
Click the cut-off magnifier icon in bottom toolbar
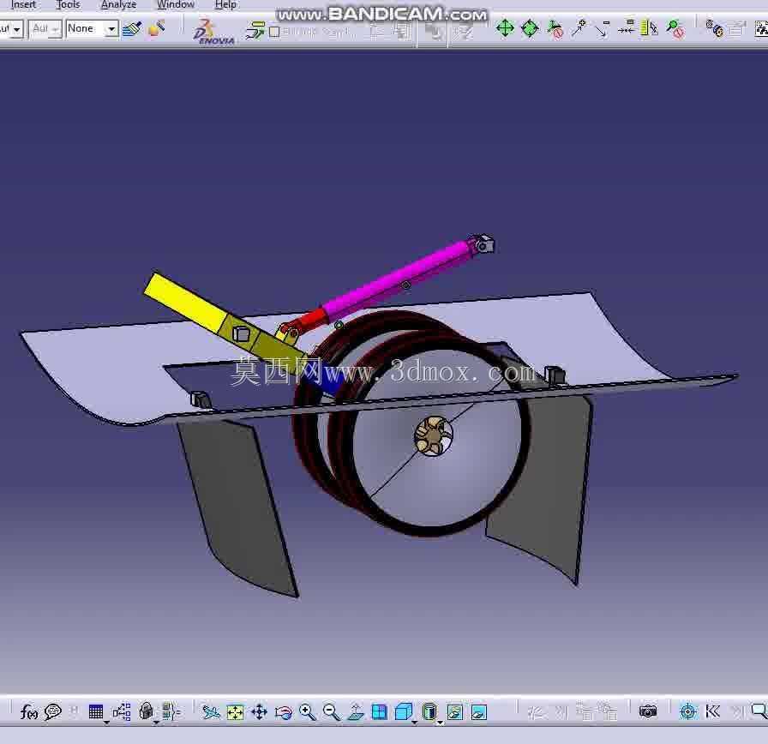(x=759, y=711)
